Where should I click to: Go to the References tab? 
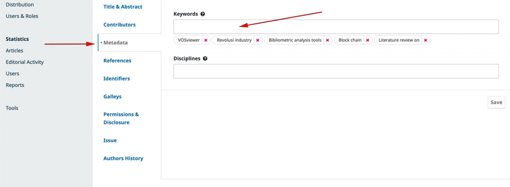coord(117,61)
